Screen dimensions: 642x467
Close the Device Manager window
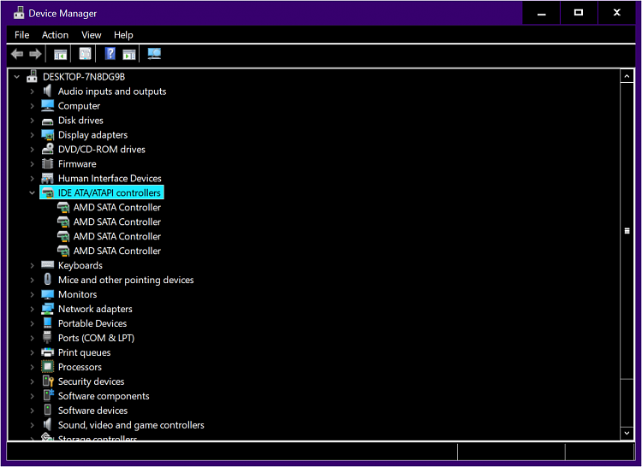coord(616,13)
